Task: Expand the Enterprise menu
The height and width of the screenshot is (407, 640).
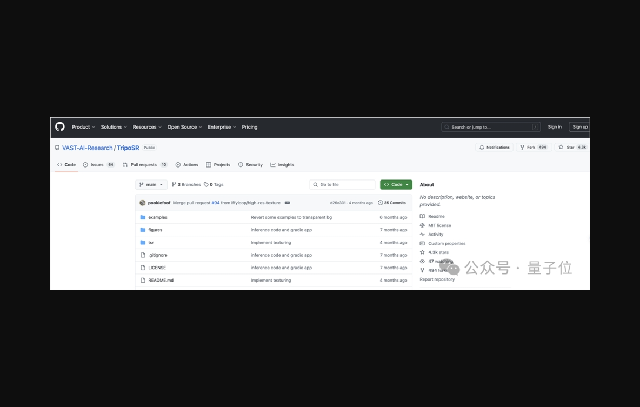Action: pos(222,127)
